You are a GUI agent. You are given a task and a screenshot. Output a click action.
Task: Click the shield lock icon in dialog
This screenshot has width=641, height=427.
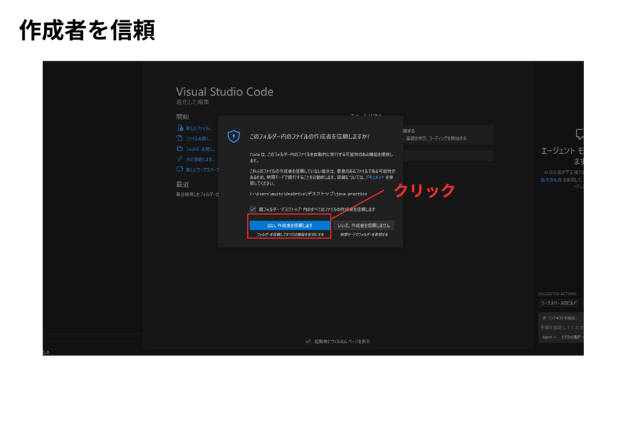point(233,136)
